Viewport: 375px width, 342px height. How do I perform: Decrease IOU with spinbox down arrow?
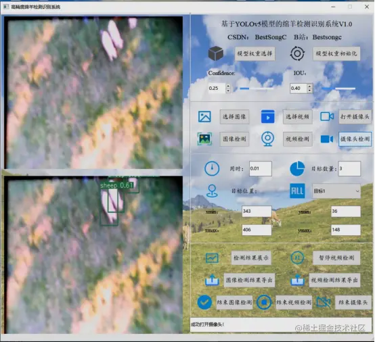(310, 91)
